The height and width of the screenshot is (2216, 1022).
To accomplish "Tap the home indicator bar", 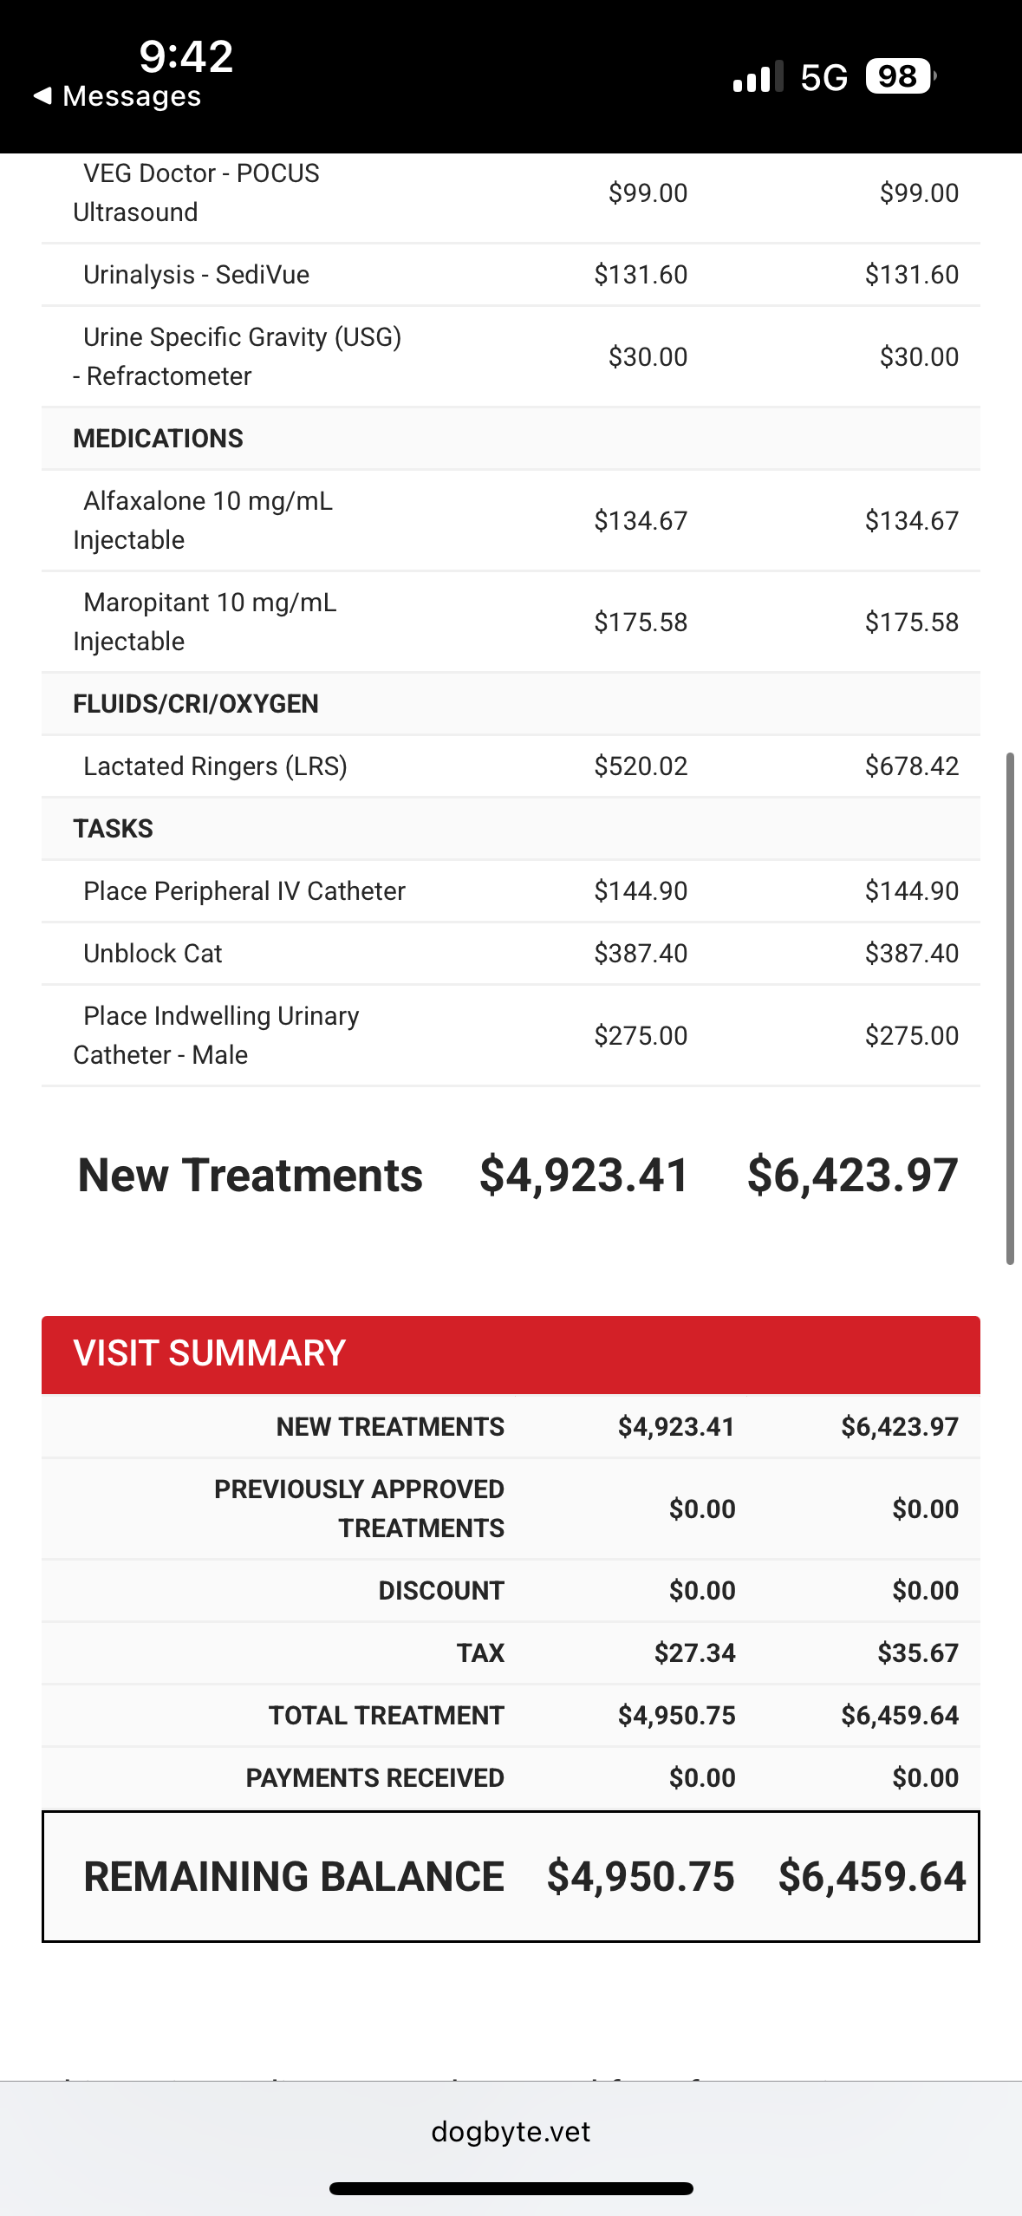I will 511,2188.
